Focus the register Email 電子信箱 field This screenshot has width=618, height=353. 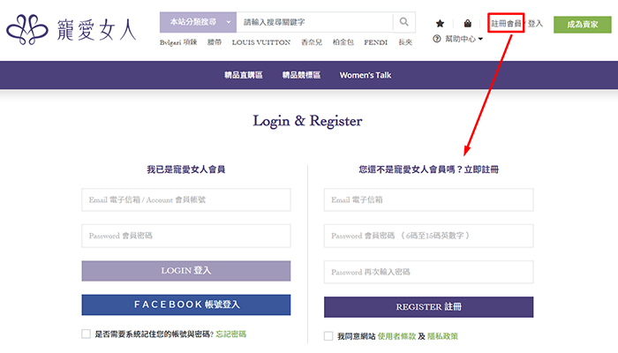pyautogui.click(x=428, y=200)
